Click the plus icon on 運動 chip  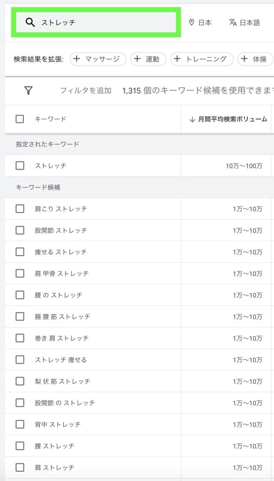coord(137,59)
